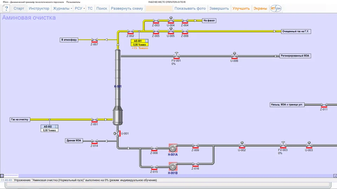
Task: Click the 11:46:49 timestamp
Action: coord(6,180)
